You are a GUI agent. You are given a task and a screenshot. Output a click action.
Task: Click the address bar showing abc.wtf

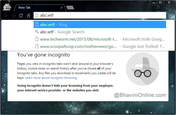click(x=100, y=15)
